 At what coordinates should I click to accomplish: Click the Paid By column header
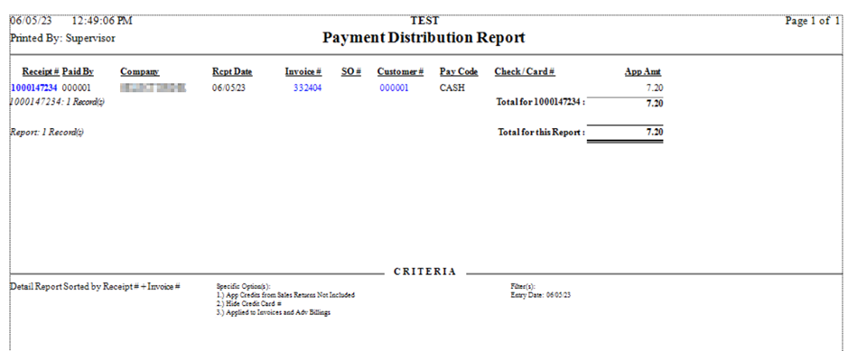[x=78, y=72]
